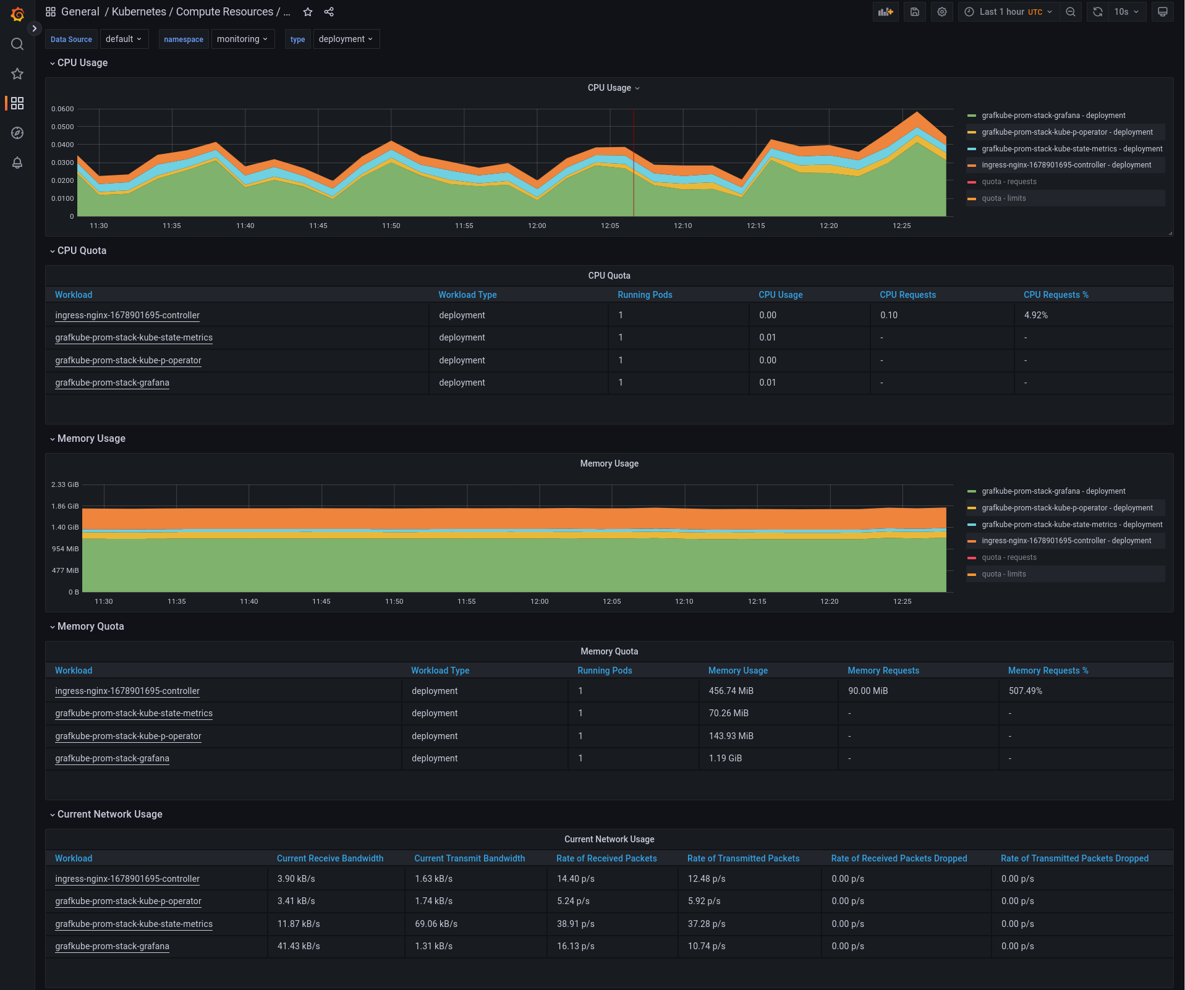1185x990 pixels.
Task: Expand the sidebar with the arrow chevron
Action: click(35, 28)
